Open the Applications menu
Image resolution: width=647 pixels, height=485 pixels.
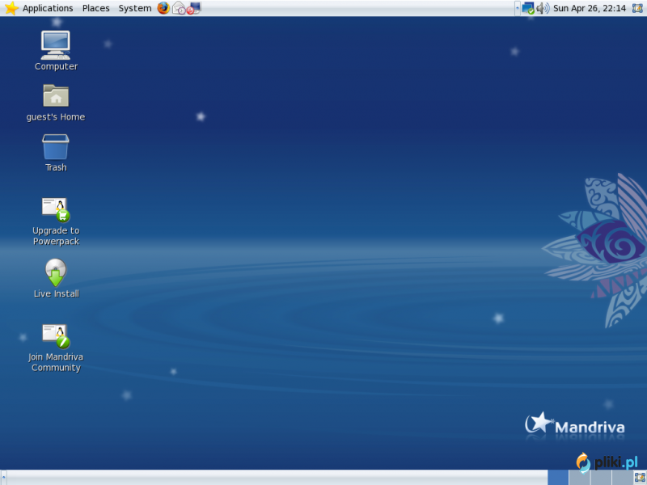pyautogui.click(x=48, y=8)
